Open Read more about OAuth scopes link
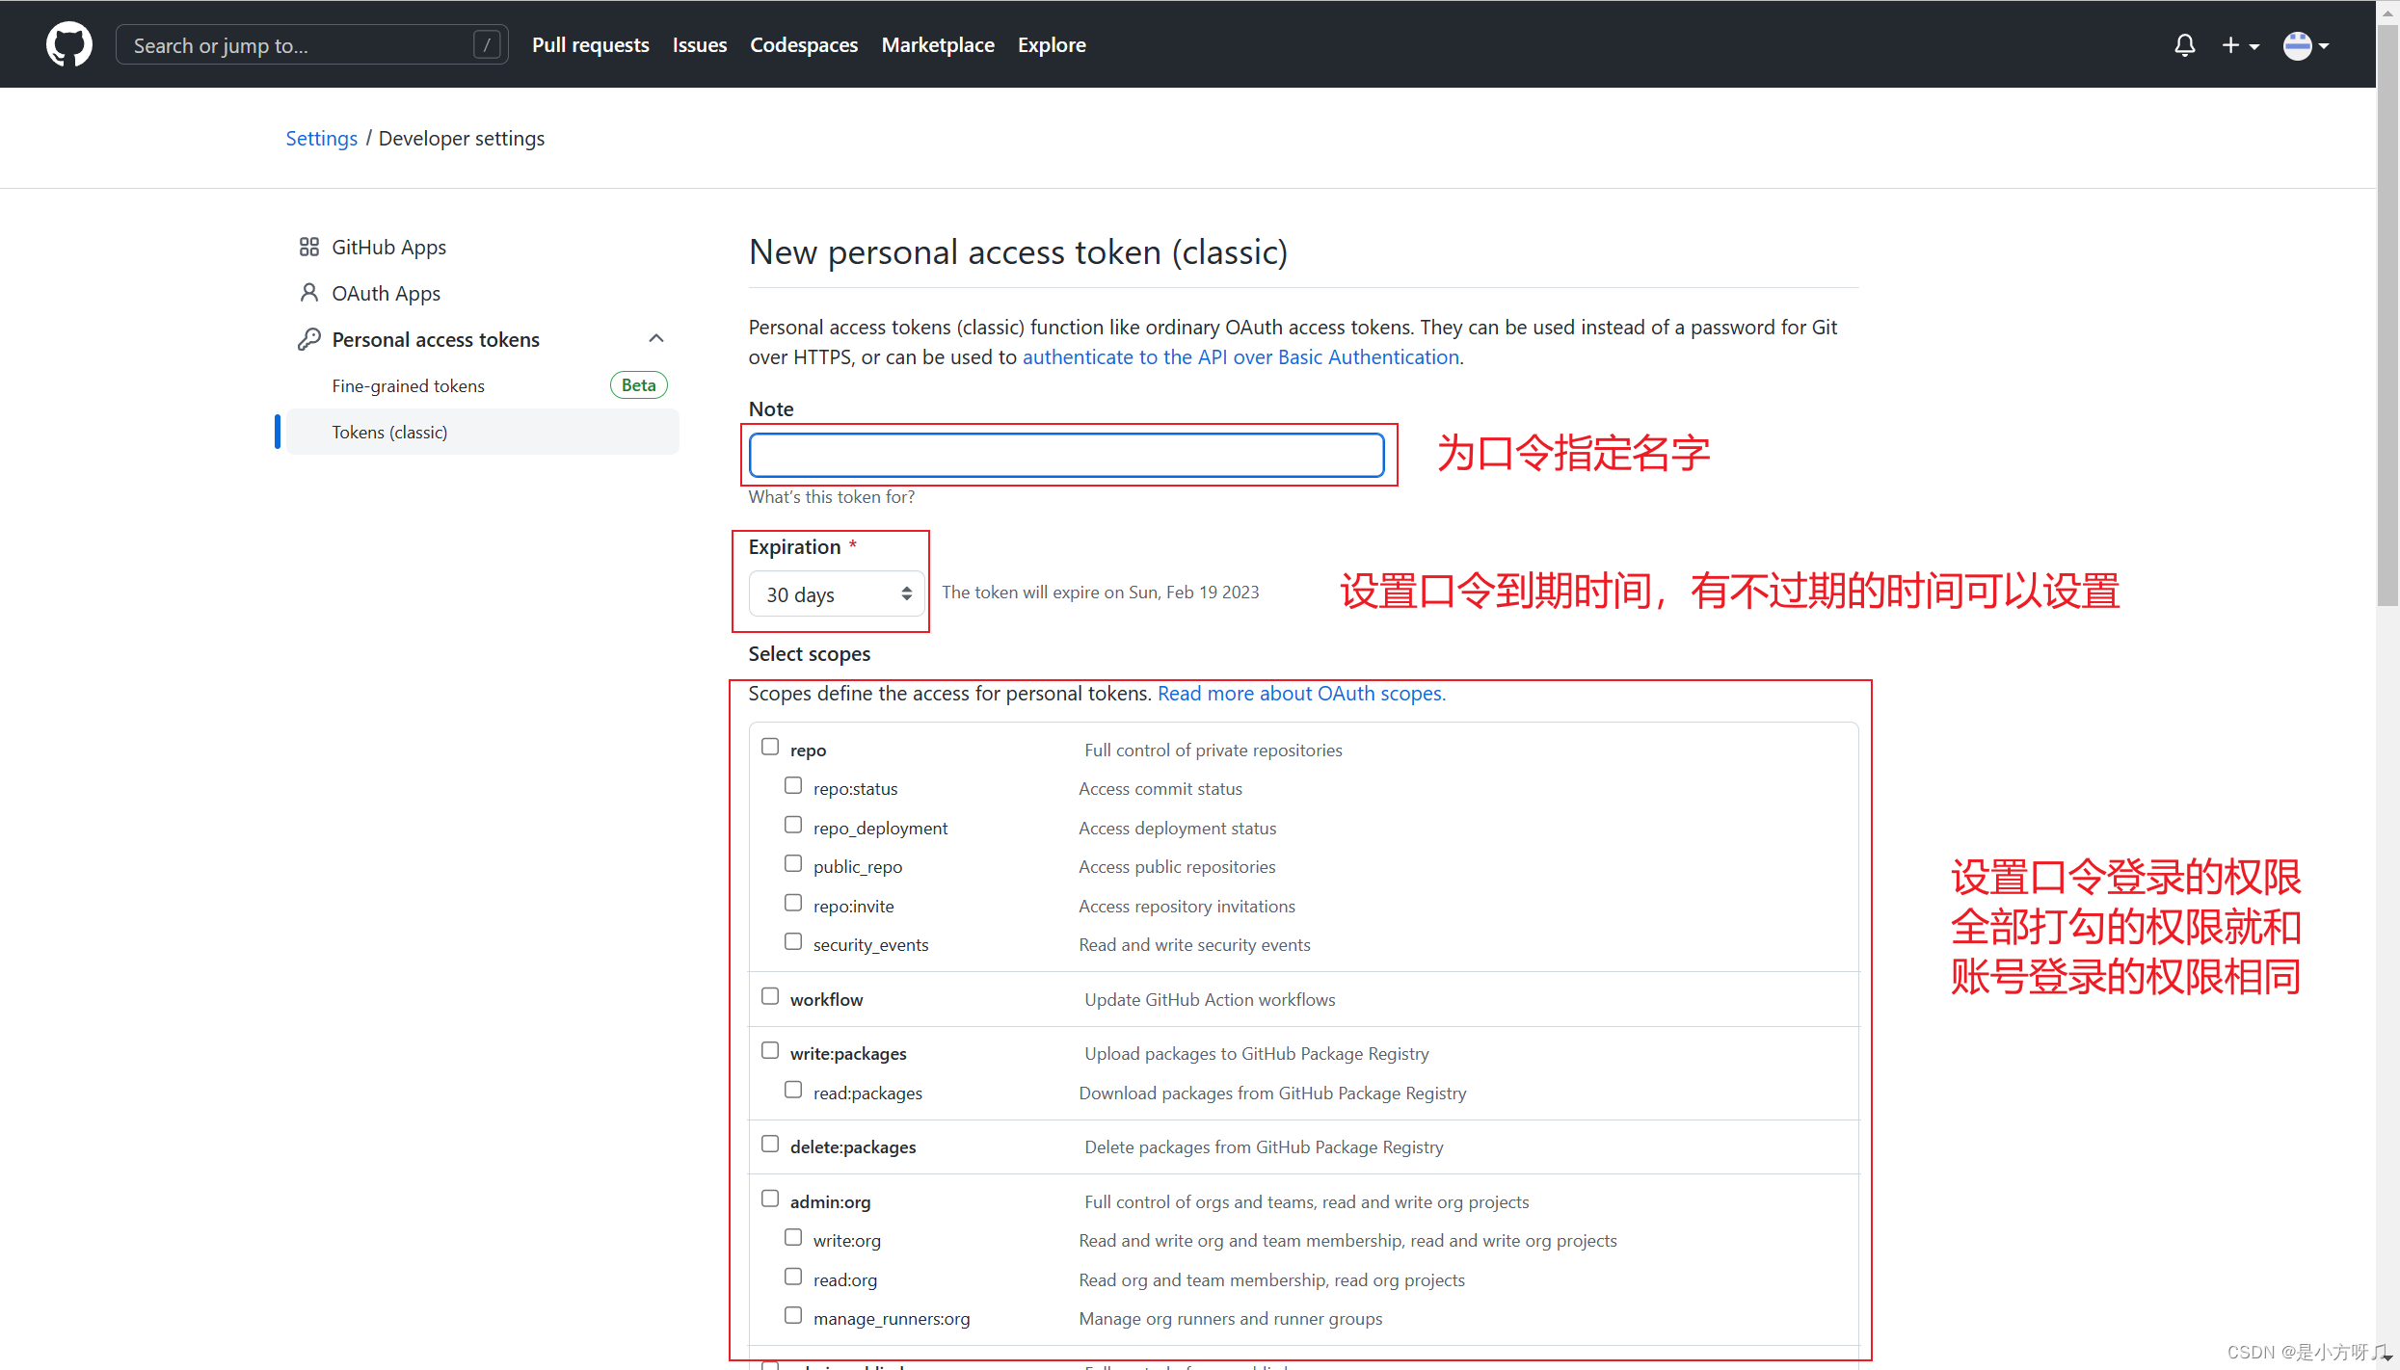Screen dimensions: 2400x1370 point(1301,693)
